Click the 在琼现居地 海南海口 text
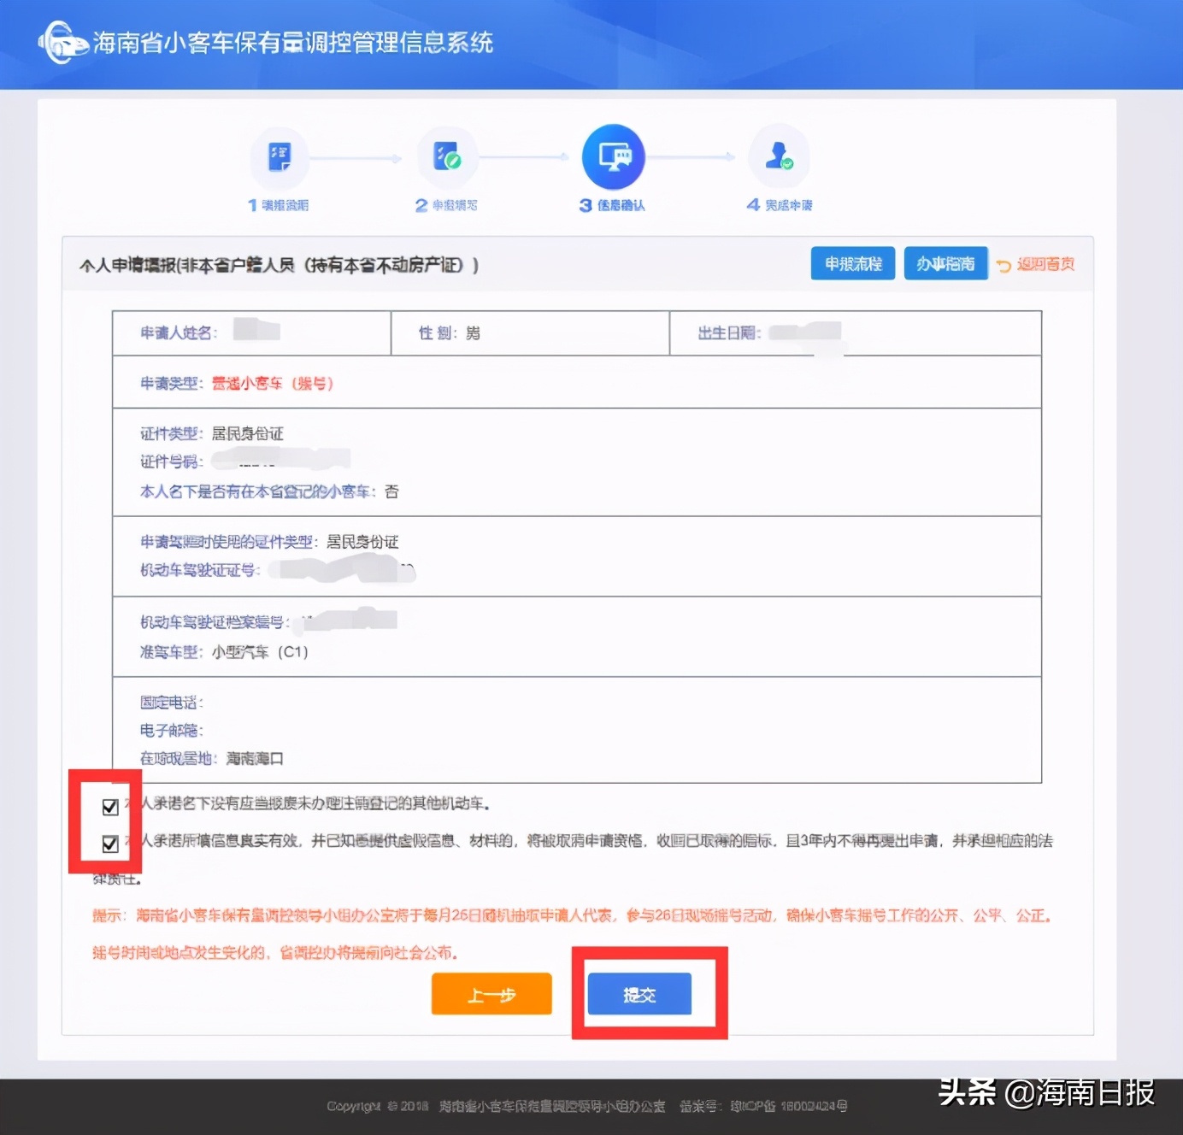Screen dimensions: 1183x1135 [x=212, y=759]
